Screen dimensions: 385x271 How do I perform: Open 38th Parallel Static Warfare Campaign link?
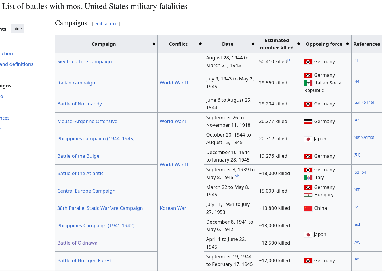click(x=100, y=208)
